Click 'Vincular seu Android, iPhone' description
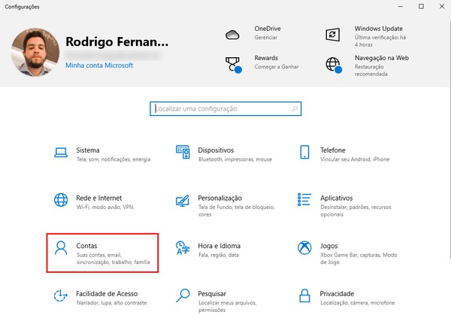 click(355, 159)
